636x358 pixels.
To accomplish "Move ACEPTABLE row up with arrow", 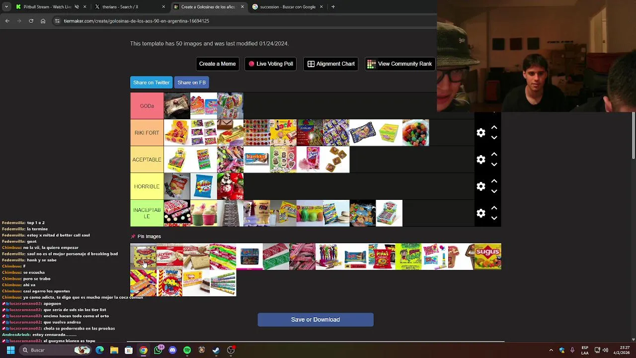I will 494,154.
